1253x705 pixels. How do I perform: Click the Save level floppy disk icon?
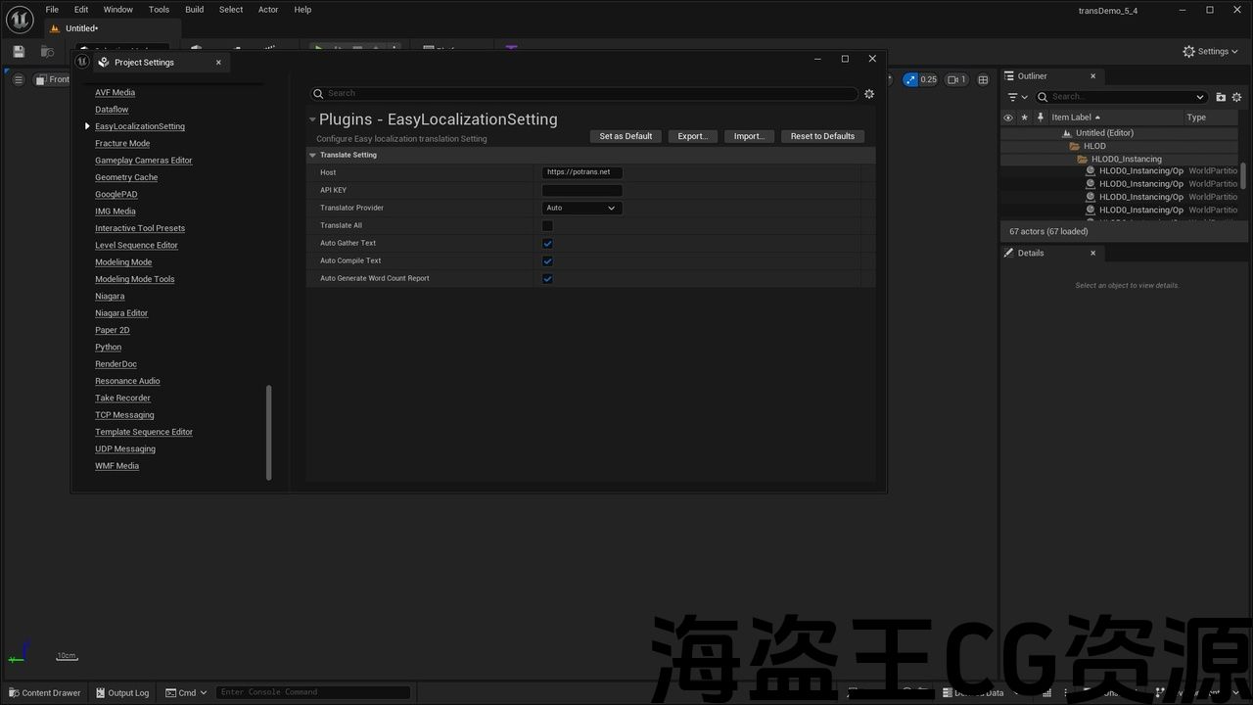[19, 52]
